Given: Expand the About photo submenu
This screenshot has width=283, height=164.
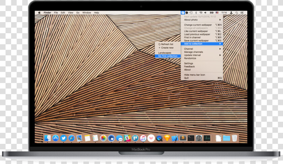Looking at the screenshot, I should pos(202,20).
